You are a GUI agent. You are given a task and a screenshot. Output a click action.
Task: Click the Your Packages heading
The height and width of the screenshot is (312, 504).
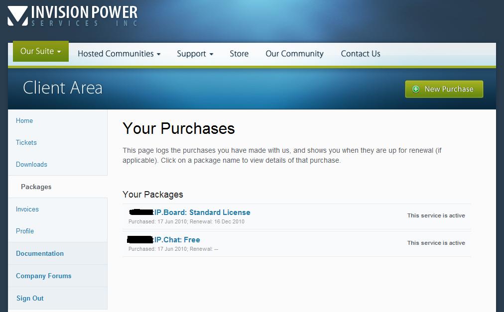153,195
